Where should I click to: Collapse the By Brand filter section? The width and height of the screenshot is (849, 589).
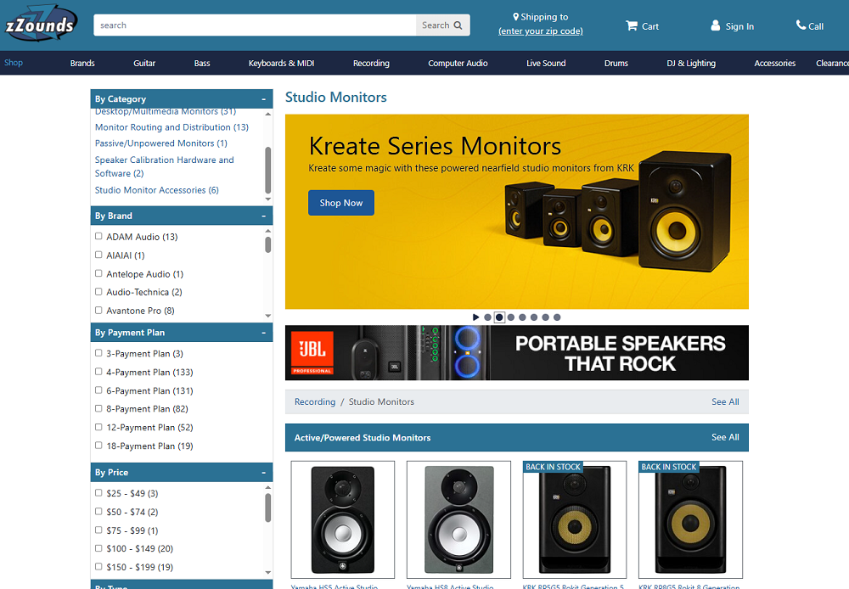(264, 216)
